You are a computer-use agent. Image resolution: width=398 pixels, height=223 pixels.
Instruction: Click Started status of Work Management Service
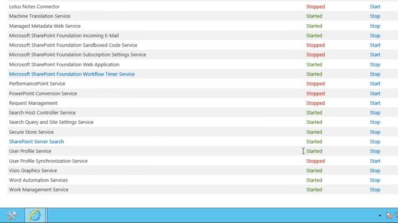(314, 190)
